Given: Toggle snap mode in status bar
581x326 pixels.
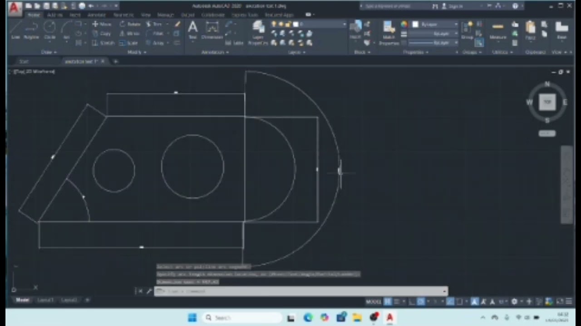Looking at the screenshot, I should [x=397, y=302].
